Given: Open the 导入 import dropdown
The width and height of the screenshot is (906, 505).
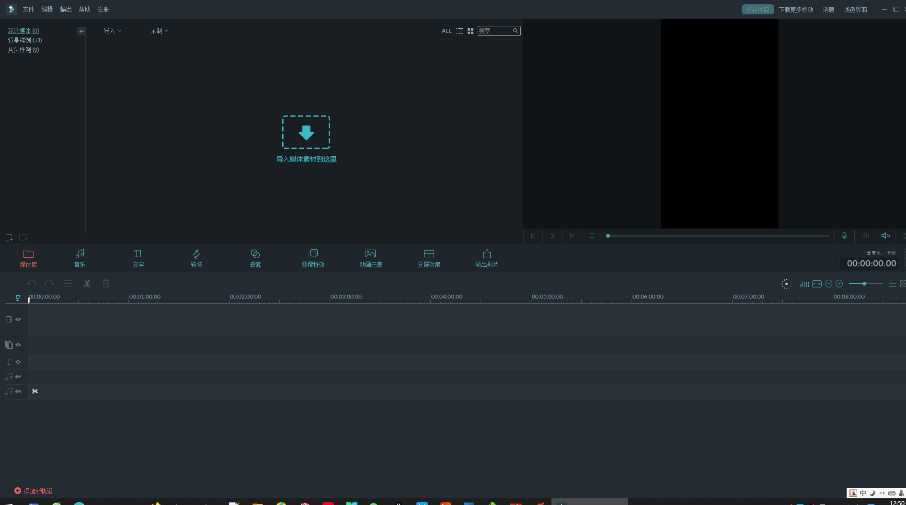Looking at the screenshot, I should point(113,31).
